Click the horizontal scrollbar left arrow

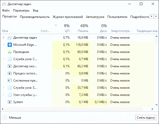pos(3,109)
